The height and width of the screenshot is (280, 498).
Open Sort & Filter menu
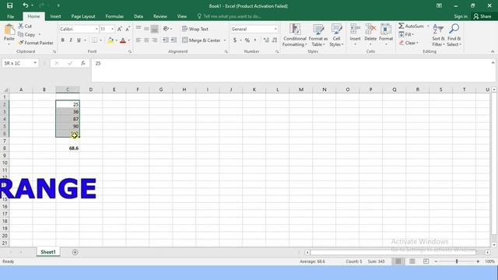point(438,35)
